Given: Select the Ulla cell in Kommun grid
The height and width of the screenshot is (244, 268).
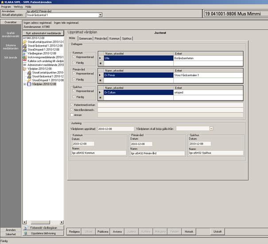Looking at the screenshot, I should [x=139, y=58].
